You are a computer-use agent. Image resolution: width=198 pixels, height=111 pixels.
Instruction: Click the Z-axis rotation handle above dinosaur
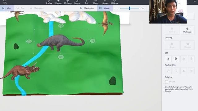pos(61,26)
